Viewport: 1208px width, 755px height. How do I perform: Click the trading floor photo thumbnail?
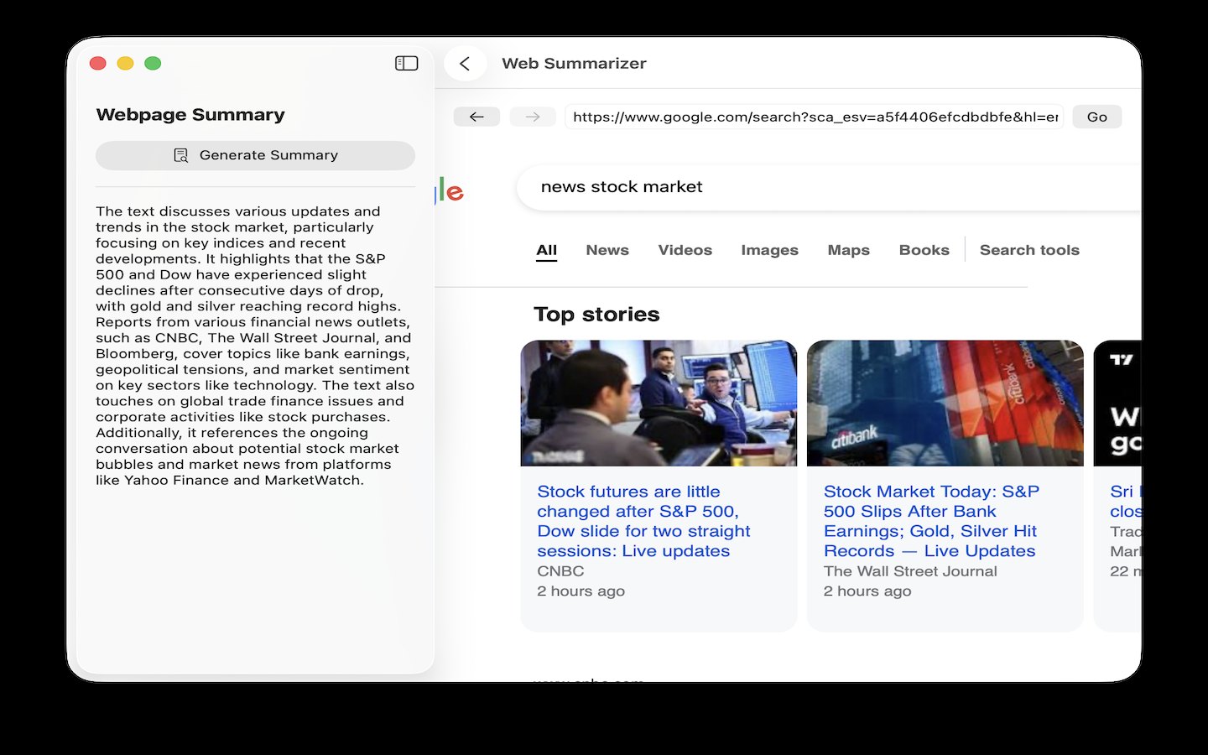pos(659,403)
